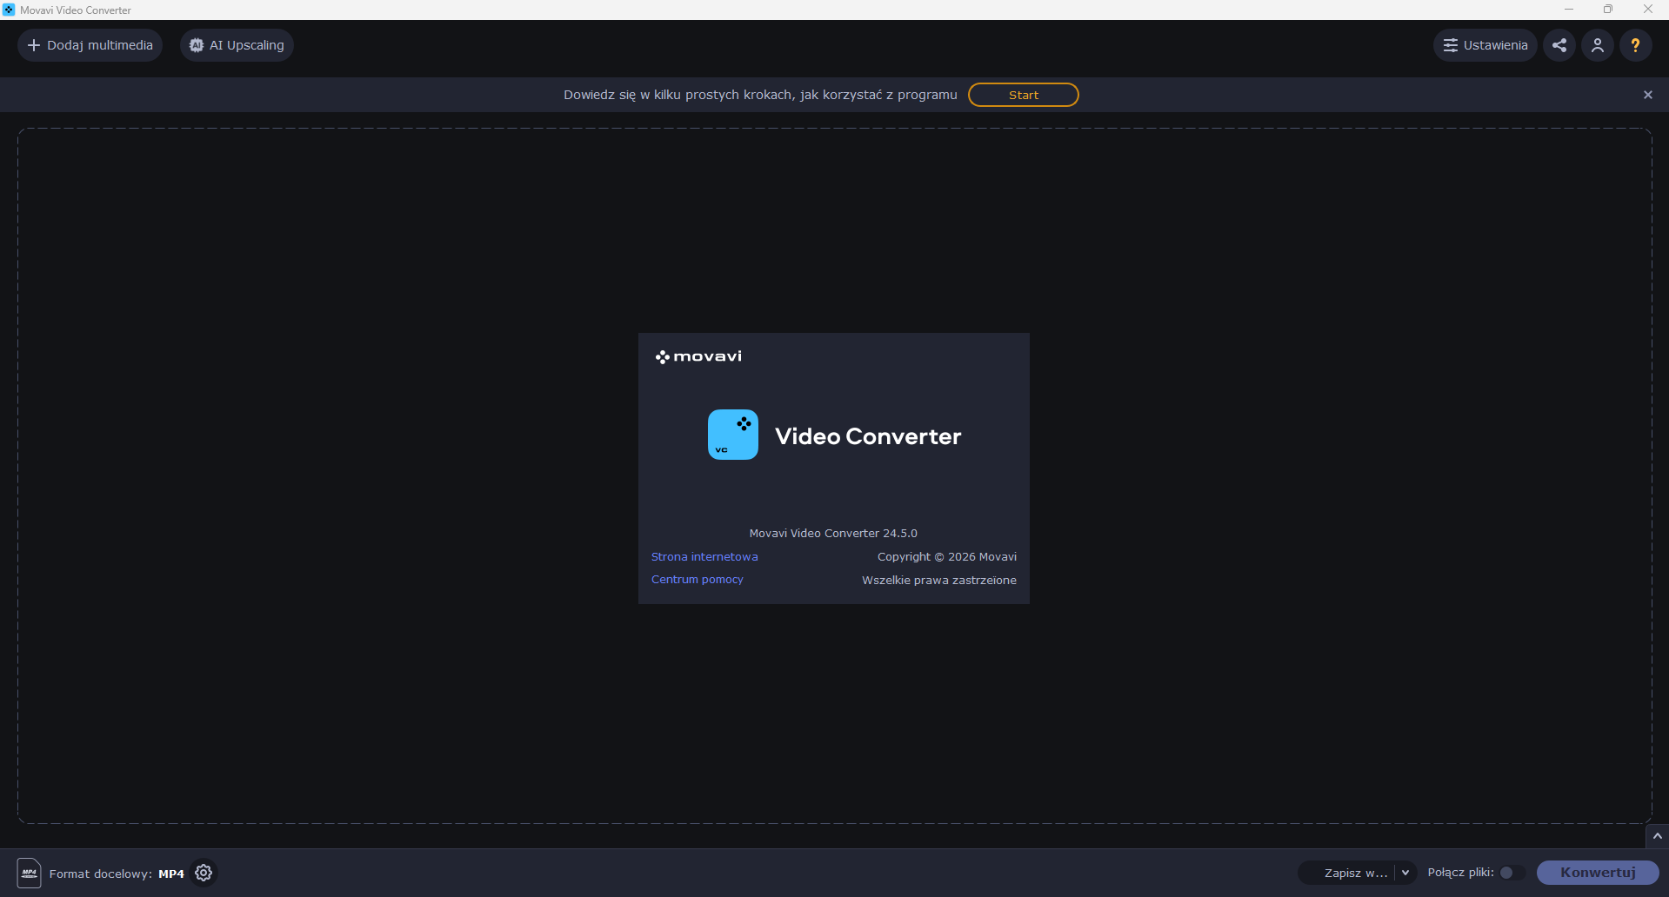The width and height of the screenshot is (1669, 897).
Task: Click the title bar app icon
Action: pyautogui.click(x=9, y=10)
